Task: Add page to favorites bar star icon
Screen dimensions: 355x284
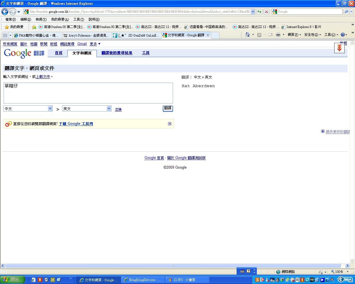Action: (34, 27)
